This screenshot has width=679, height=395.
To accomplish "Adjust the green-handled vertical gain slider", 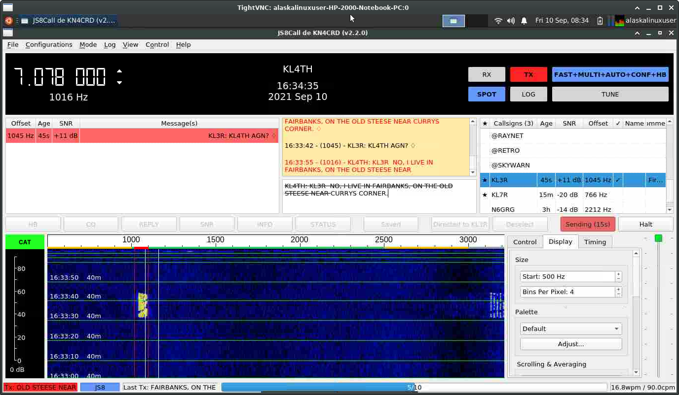I will coord(658,239).
